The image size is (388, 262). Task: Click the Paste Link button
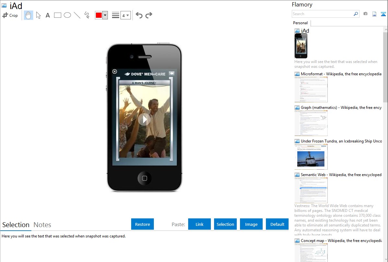coord(200,224)
